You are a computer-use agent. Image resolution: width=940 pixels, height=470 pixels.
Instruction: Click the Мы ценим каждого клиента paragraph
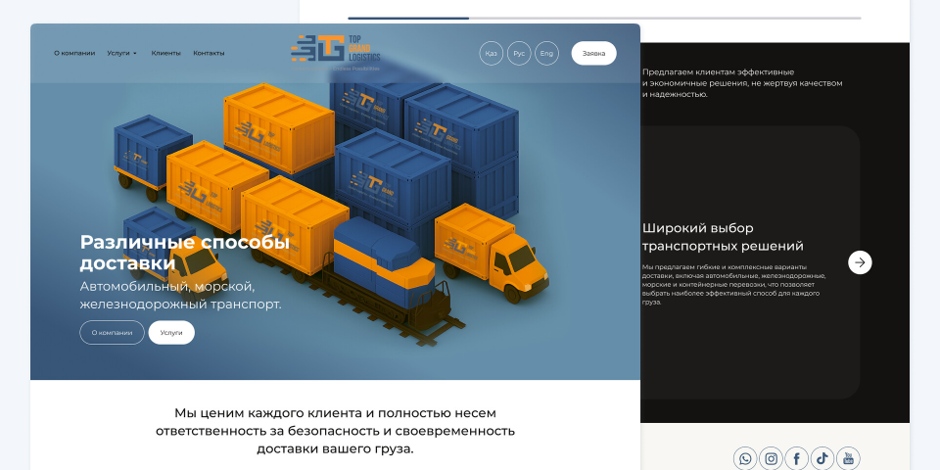[x=335, y=431]
